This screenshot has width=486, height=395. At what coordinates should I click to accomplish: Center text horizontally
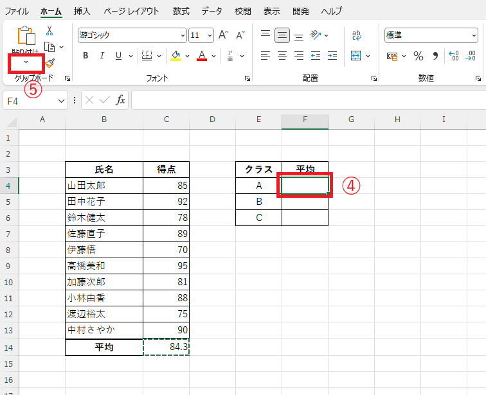click(x=282, y=56)
